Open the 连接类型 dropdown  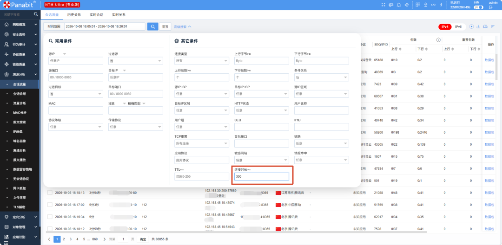point(202,61)
